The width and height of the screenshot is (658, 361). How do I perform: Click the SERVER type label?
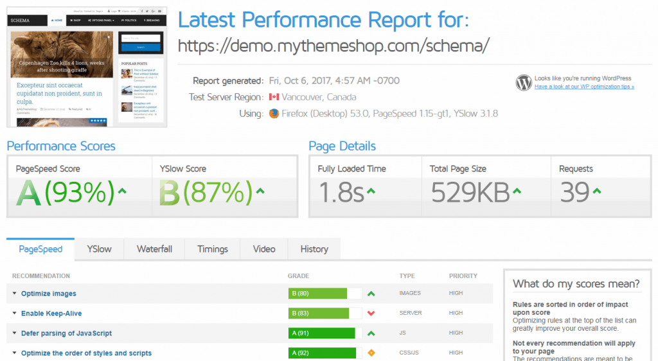[411, 313]
